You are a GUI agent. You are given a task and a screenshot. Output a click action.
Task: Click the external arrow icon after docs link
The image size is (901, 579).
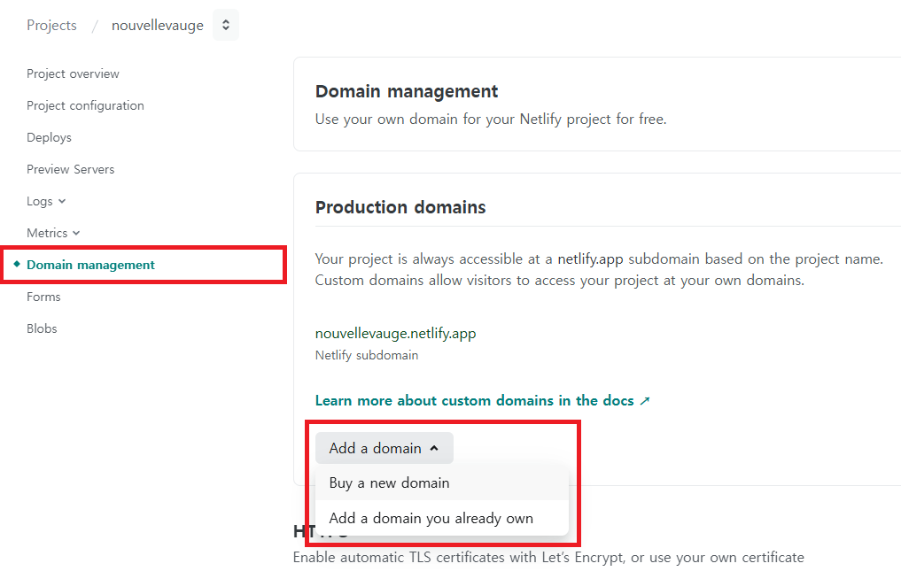tap(645, 401)
